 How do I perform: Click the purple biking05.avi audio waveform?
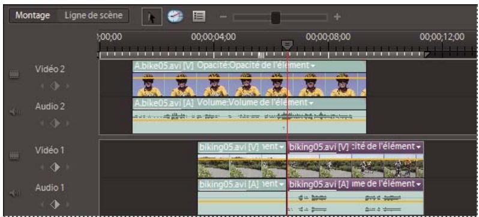pos(355,203)
